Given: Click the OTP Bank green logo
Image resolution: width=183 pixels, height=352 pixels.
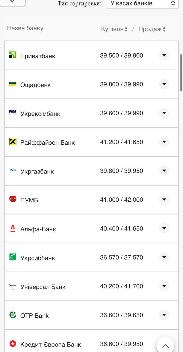Looking at the screenshot, I should pos(13,315).
